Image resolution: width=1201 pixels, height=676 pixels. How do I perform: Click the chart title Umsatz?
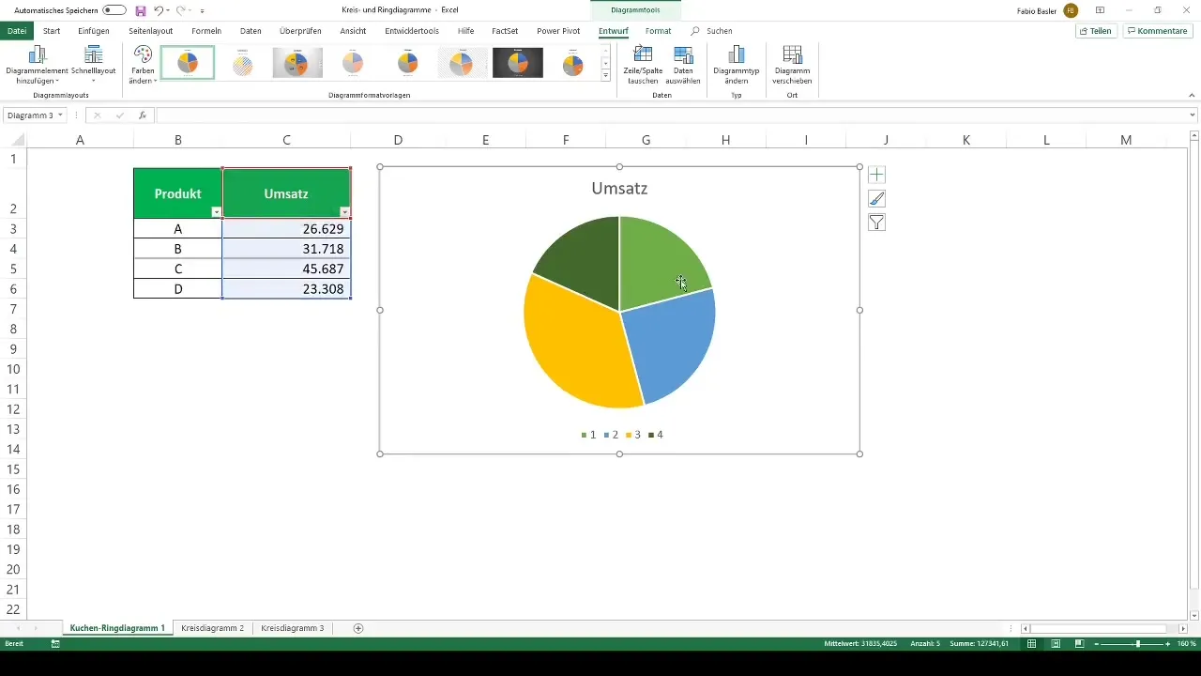coord(619,189)
